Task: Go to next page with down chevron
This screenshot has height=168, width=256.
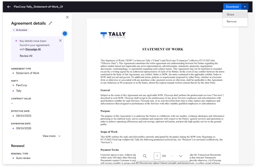Action: click(181, 156)
